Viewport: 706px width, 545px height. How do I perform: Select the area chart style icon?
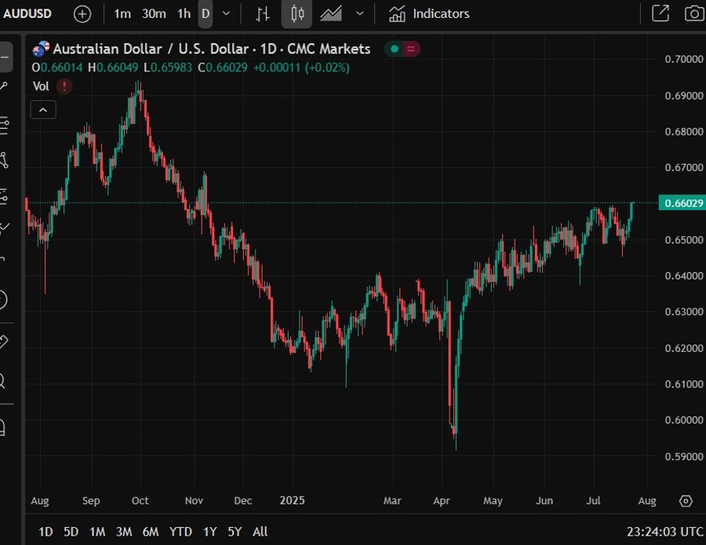[331, 13]
